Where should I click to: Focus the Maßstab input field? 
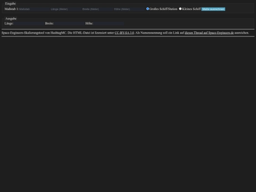34,9
